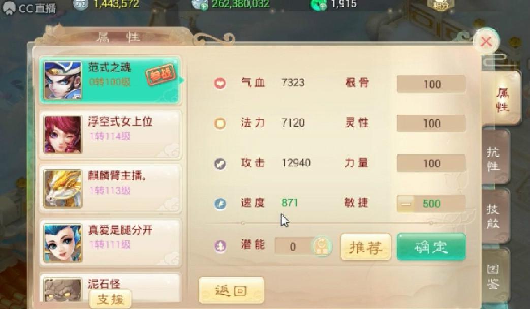Open the 技能 side tab
The image size is (530, 309).
pos(494,217)
